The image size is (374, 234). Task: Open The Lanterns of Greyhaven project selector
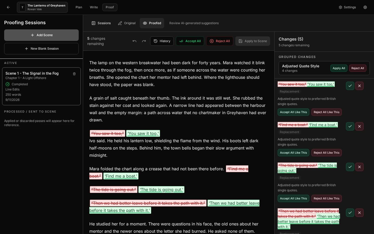pos(42,7)
